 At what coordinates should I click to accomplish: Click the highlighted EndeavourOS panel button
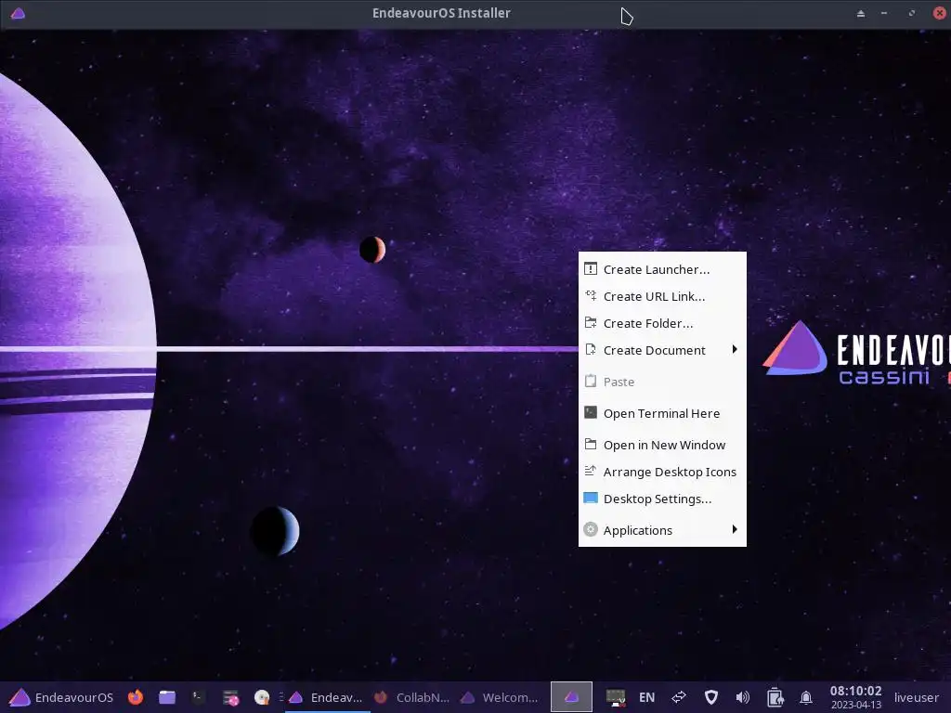pos(571,697)
